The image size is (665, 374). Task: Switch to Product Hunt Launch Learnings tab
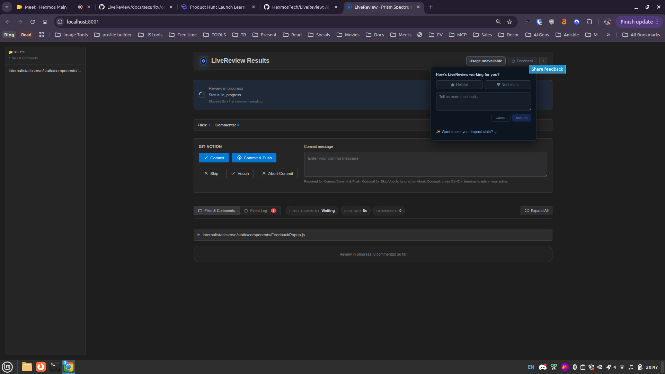[219, 7]
